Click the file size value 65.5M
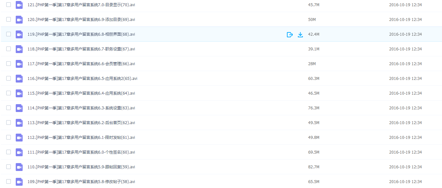The width and height of the screenshot is (442, 188). [x=314, y=182]
